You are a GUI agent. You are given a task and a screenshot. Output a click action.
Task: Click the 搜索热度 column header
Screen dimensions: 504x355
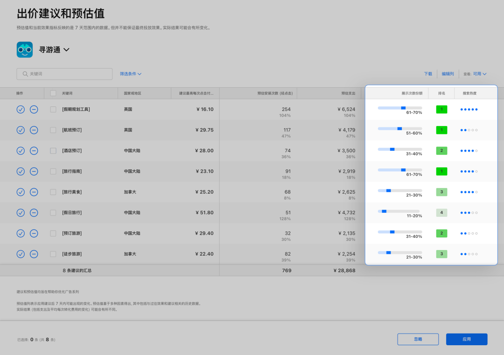pos(469,93)
